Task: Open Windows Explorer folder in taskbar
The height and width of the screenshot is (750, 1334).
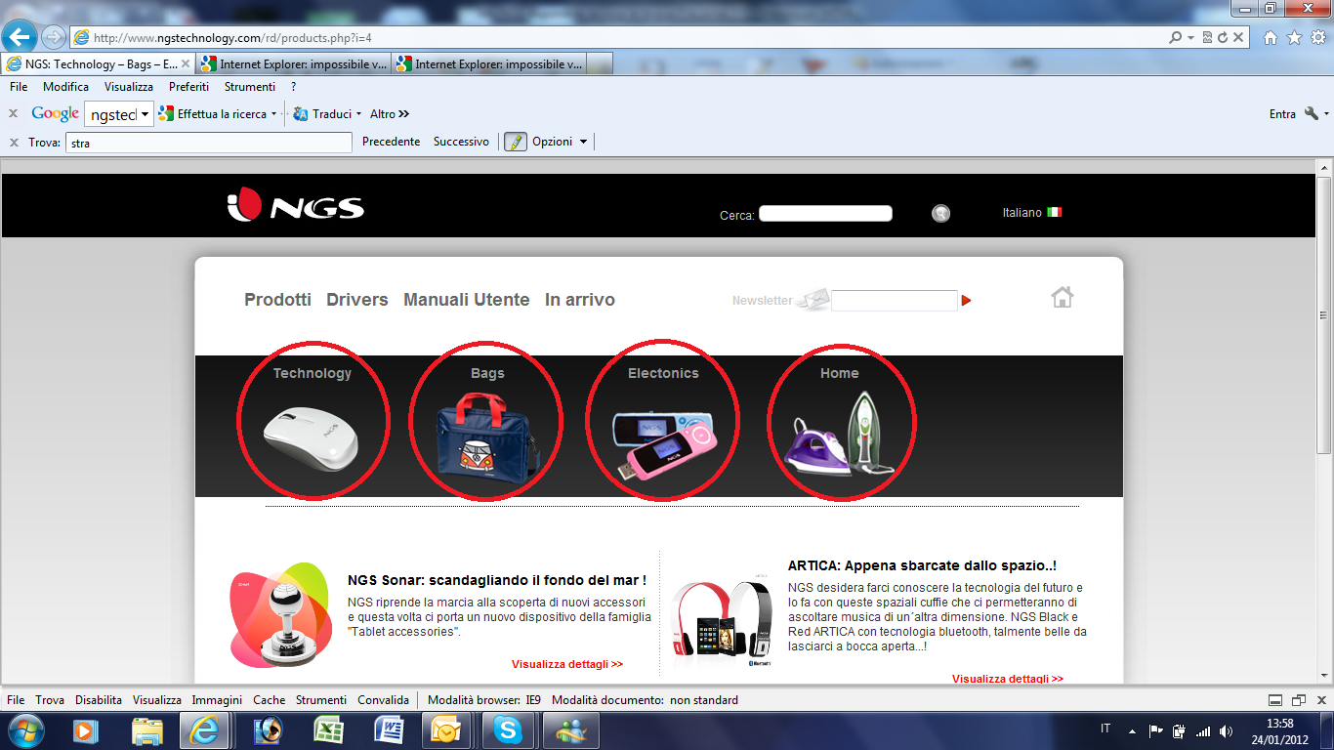Action: (146, 729)
